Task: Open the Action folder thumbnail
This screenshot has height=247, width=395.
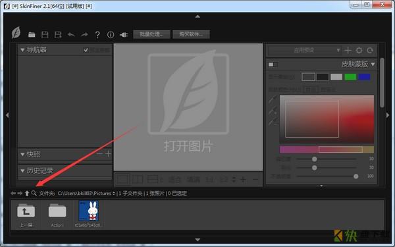Action: pyautogui.click(x=57, y=214)
